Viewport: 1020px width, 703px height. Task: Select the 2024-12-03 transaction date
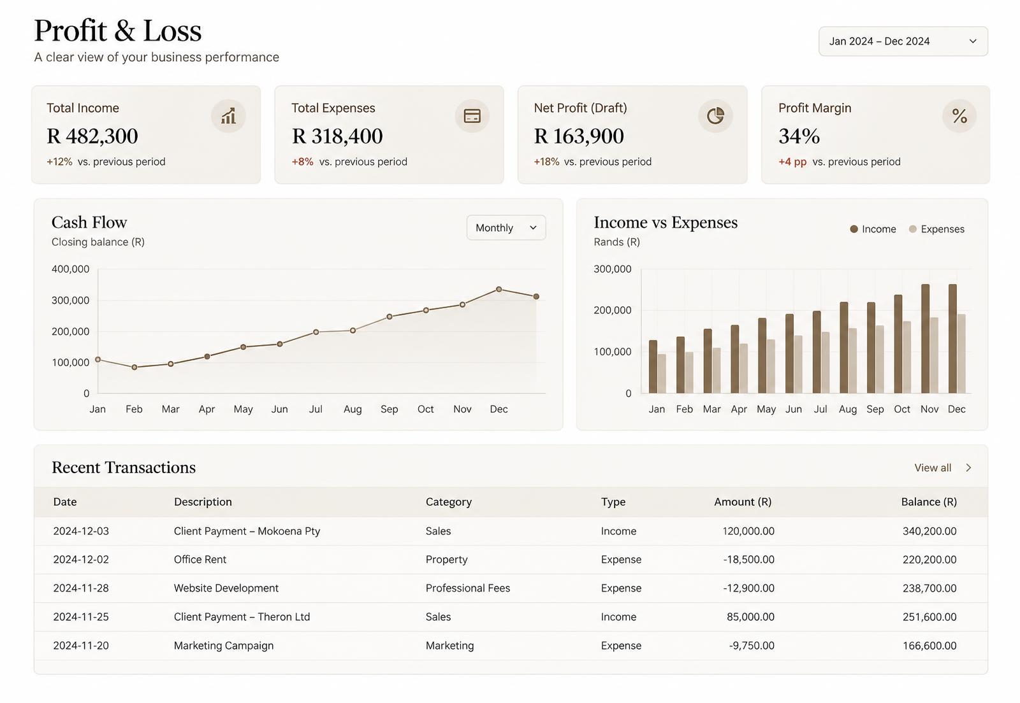pyautogui.click(x=81, y=531)
